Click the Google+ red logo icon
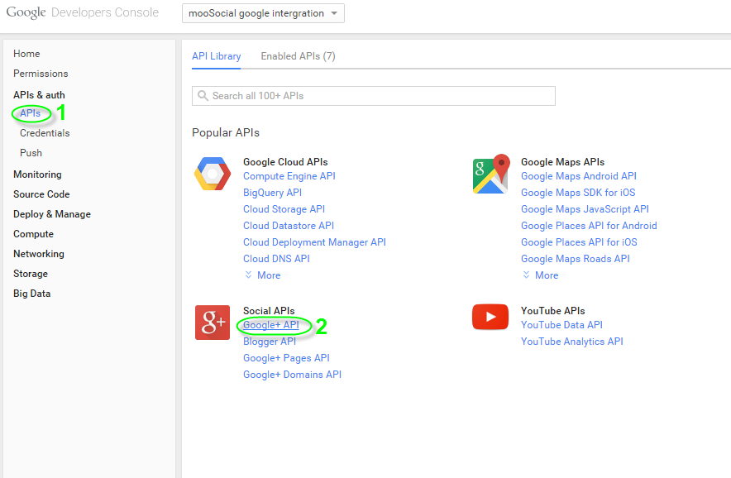Screen dimensions: 731x478 (213, 323)
